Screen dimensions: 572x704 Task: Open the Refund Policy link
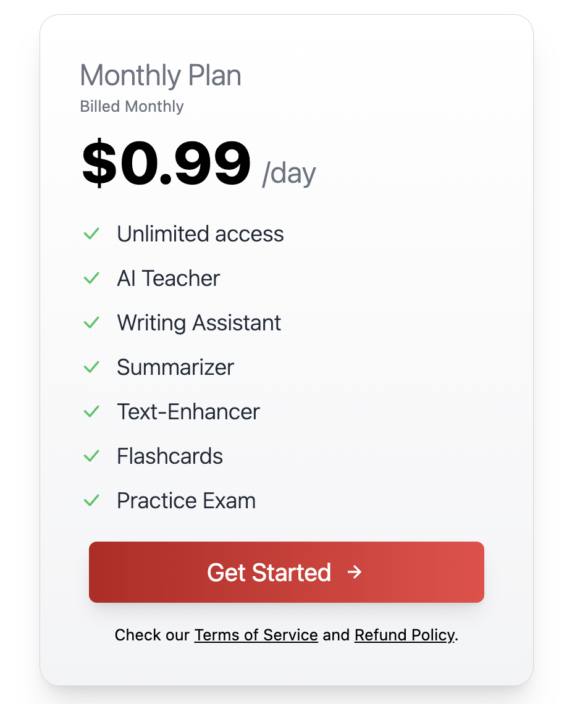click(405, 635)
